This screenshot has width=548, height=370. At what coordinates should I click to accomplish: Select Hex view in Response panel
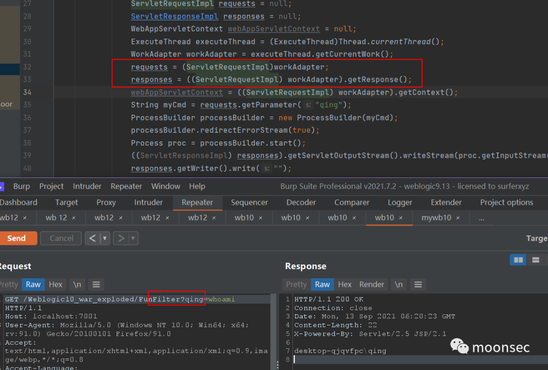click(x=345, y=284)
